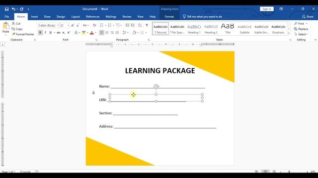Image resolution: width=318 pixels, height=178 pixels.
Task: Click Replace in Editing group
Action: click(x=301, y=29)
